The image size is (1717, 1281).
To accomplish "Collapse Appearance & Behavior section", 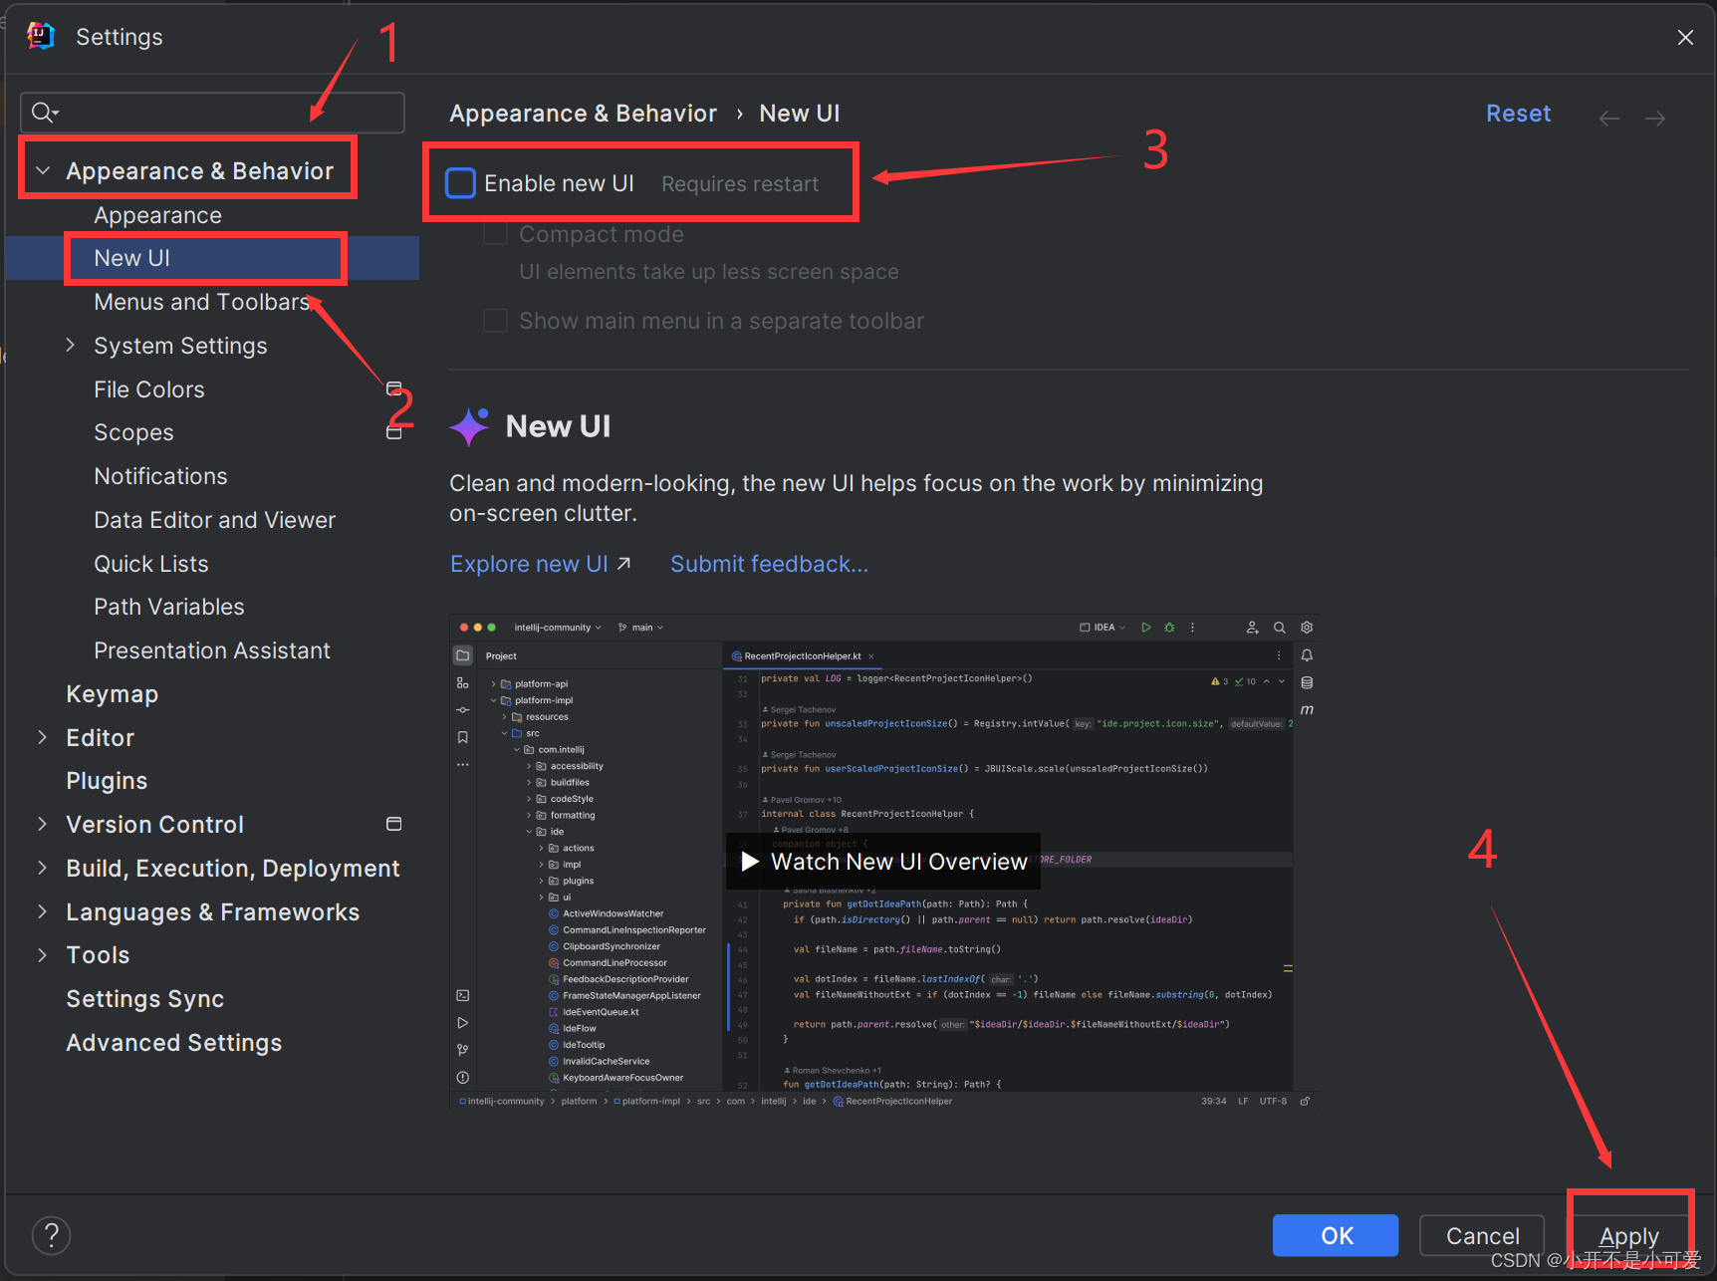I will [43, 171].
